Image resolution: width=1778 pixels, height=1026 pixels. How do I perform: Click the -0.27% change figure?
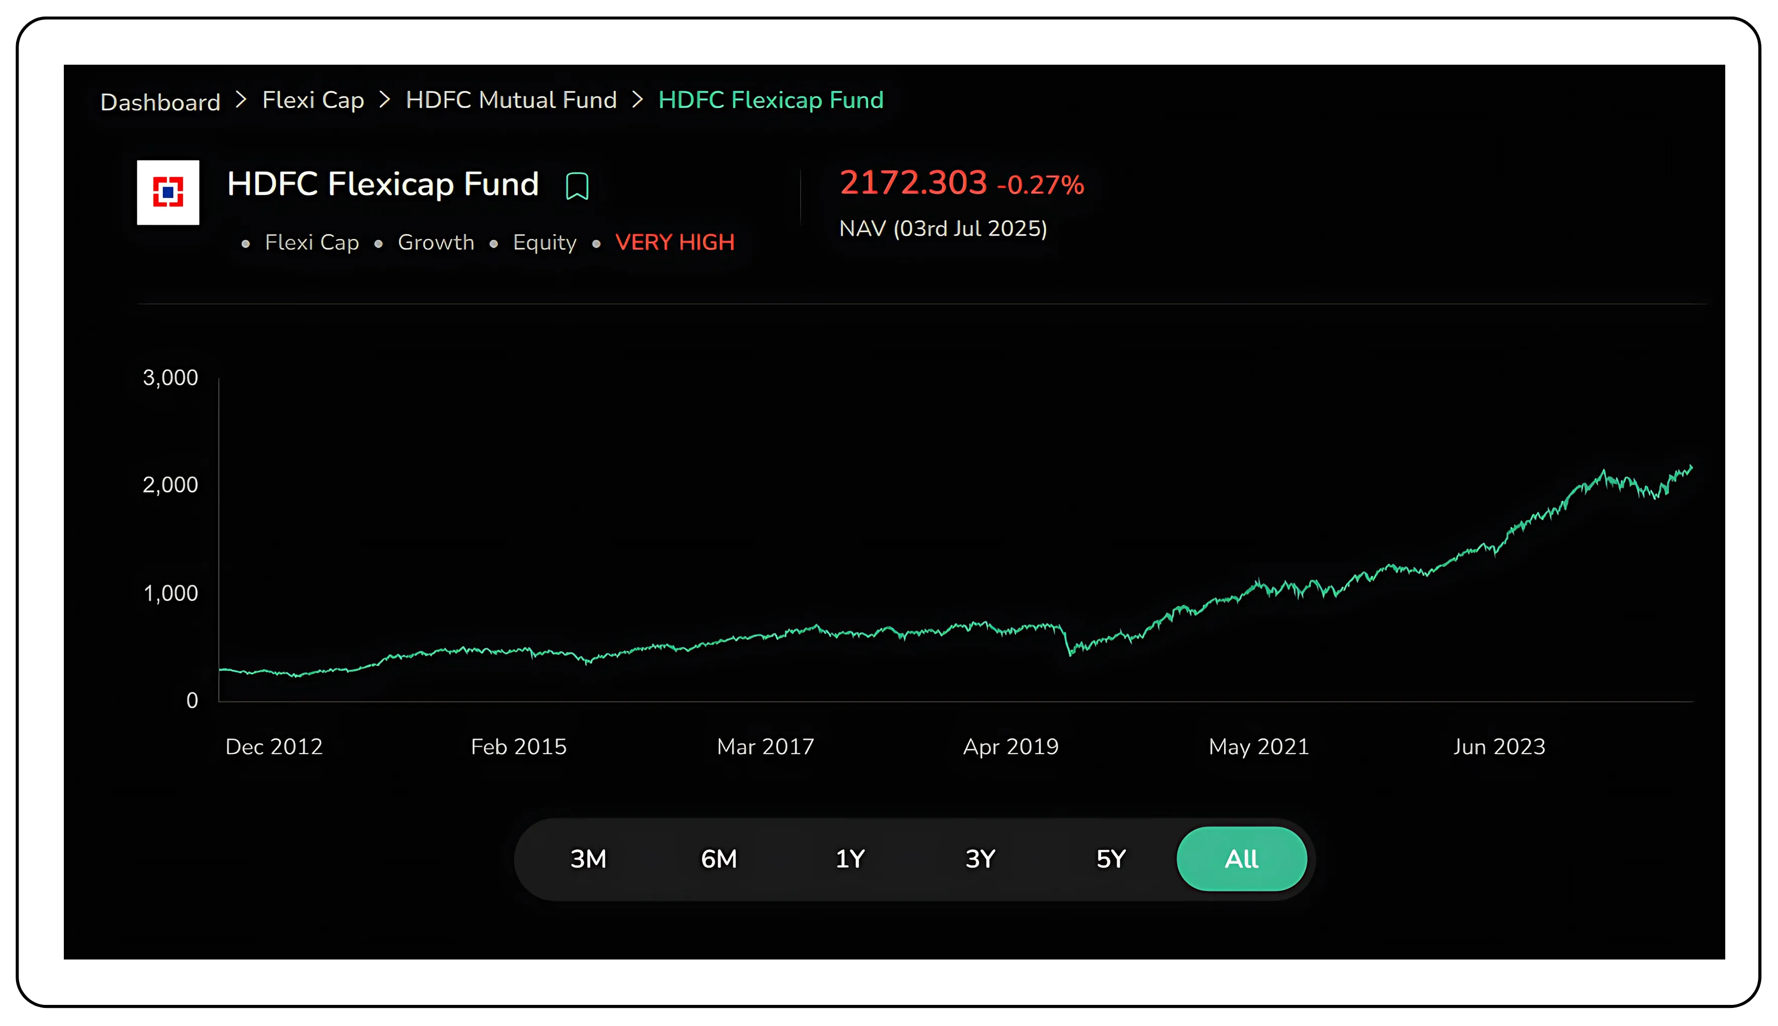(x=1040, y=184)
